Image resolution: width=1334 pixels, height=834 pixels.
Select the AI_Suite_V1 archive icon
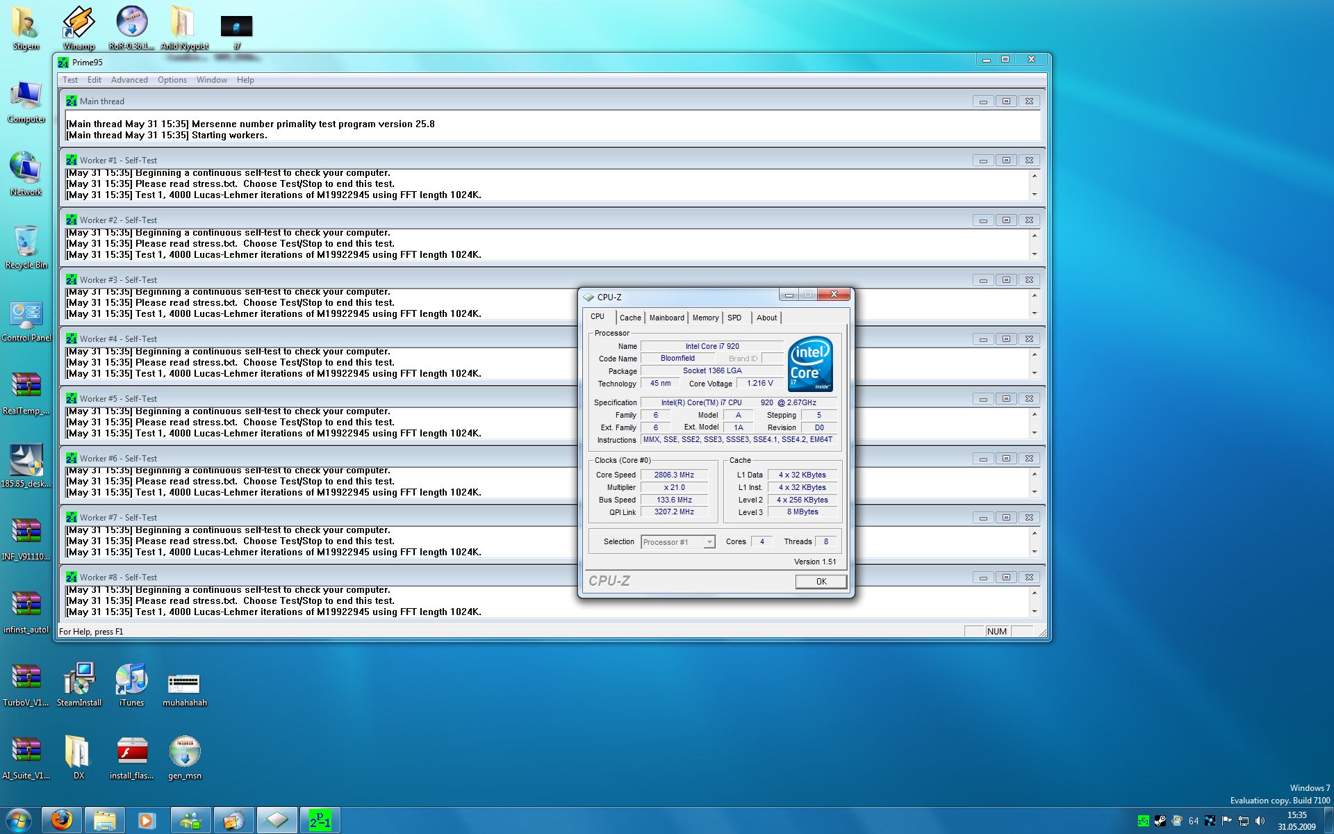(x=26, y=758)
